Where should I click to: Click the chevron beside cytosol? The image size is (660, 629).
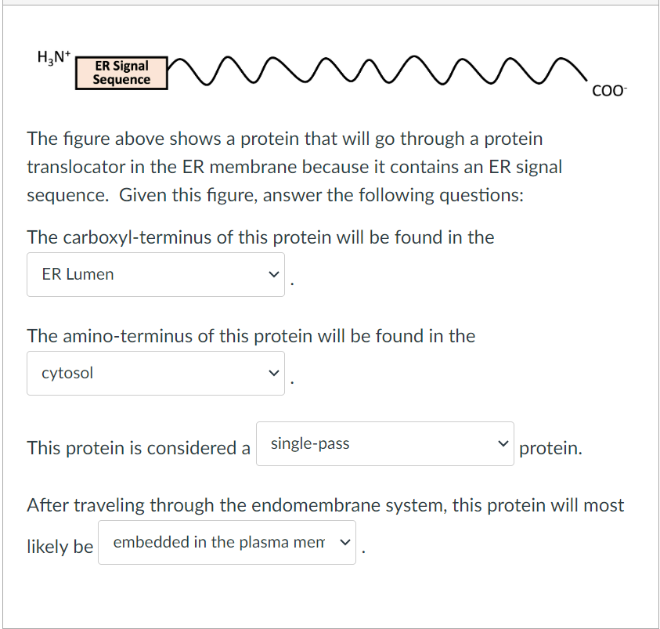273,373
